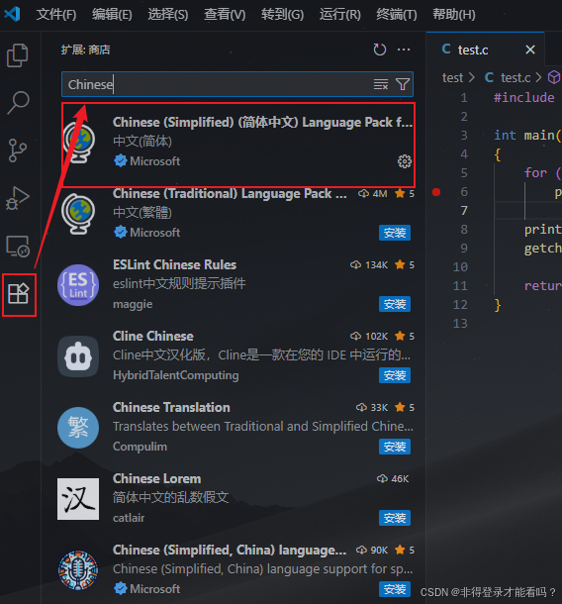Click publisher name Compulim
The height and width of the screenshot is (604, 562).
click(x=140, y=447)
